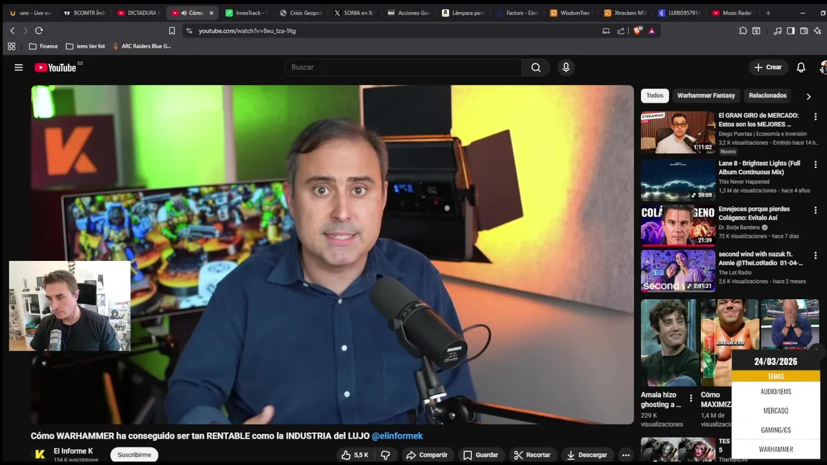Open Amaia hizo ghosting short thumbnail

coord(668,342)
